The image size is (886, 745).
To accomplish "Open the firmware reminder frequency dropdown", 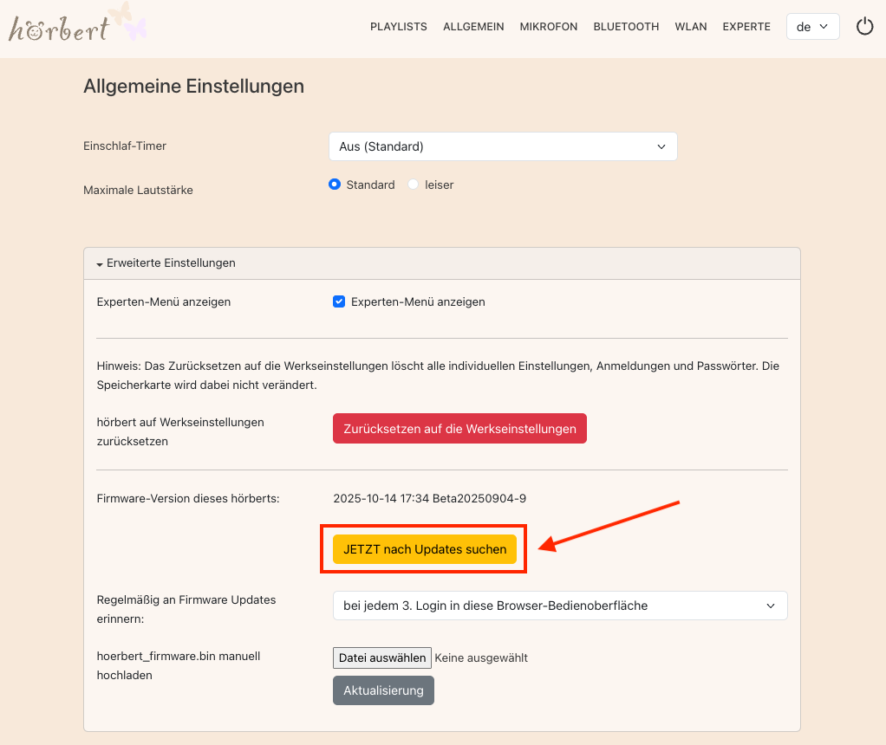I will pos(559,606).
